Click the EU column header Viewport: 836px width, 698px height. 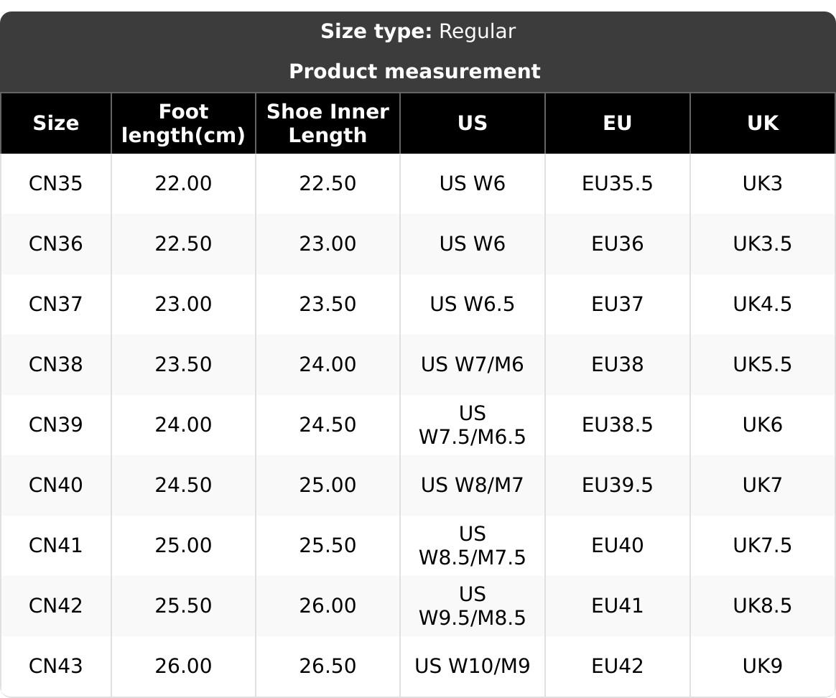(617, 124)
